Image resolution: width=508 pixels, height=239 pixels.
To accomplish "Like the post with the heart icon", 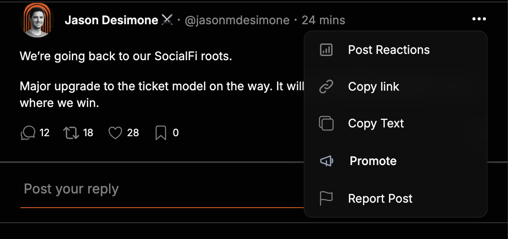I will point(115,133).
